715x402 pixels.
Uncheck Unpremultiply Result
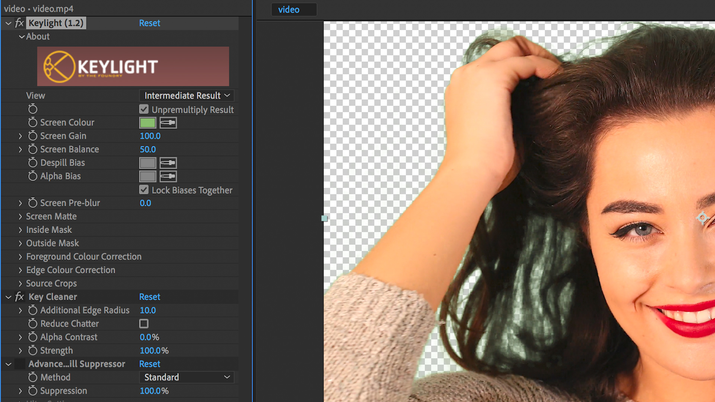144,109
